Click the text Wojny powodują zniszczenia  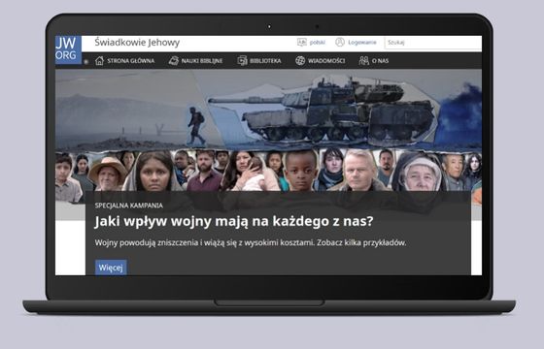tap(251, 243)
